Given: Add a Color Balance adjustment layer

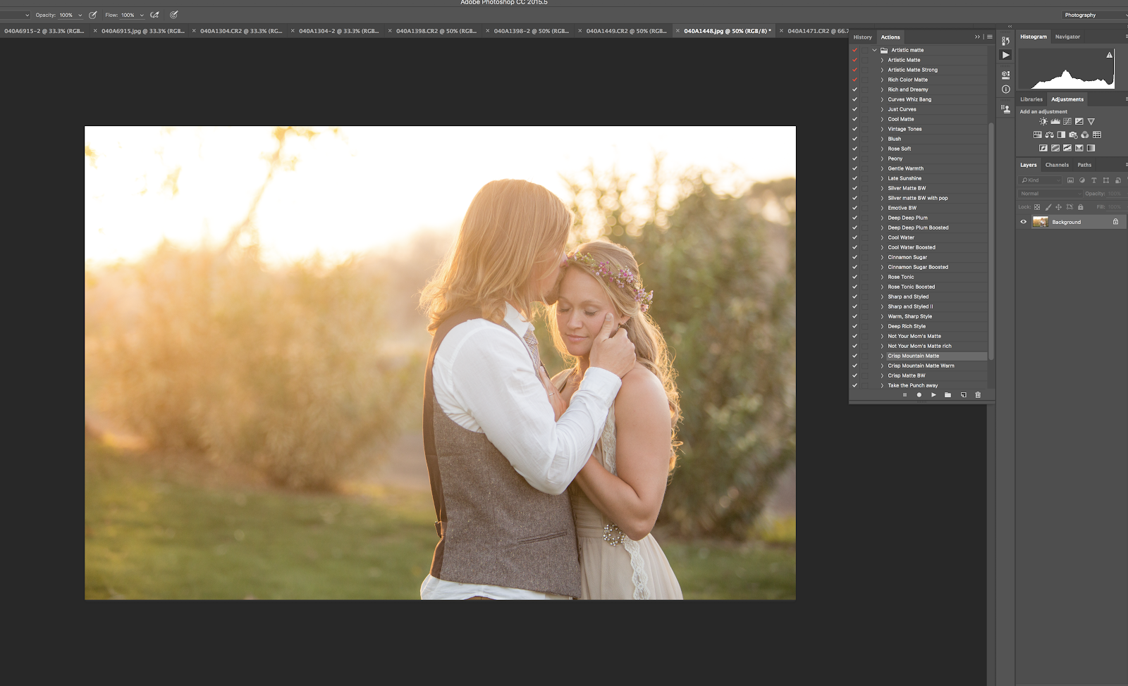Looking at the screenshot, I should (1050, 135).
